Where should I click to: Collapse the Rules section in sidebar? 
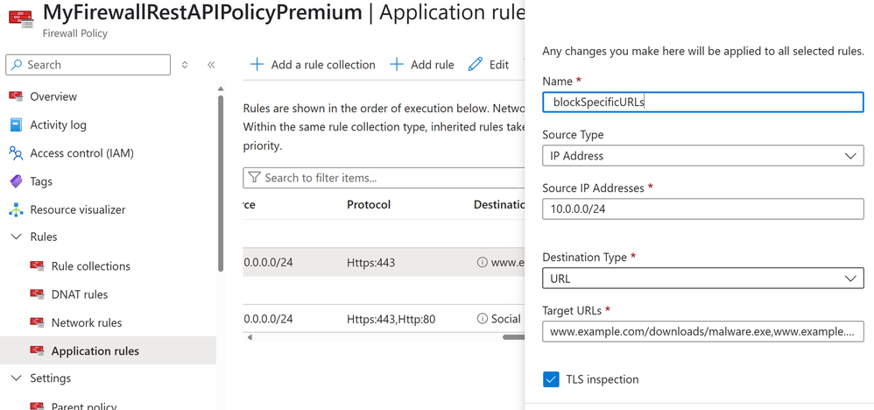(x=16, y=237)
